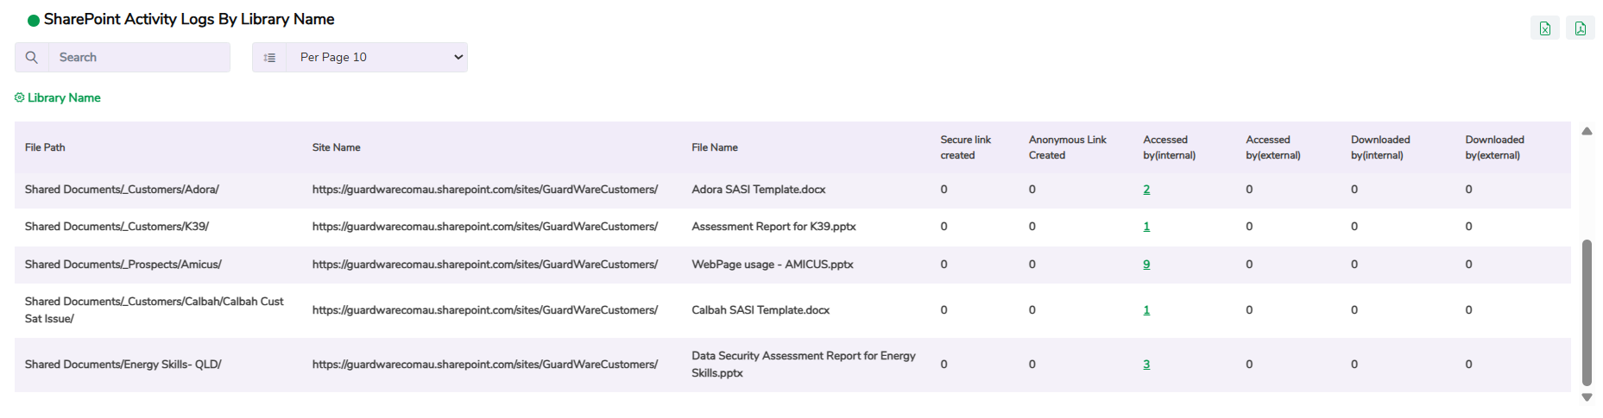Click the list icon beside Per Page
1603x418 pixels.
click(x=269, y=58)
